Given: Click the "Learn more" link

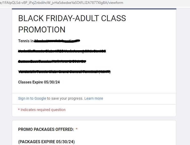Looking at the screenshot, I should coord(94,98).
